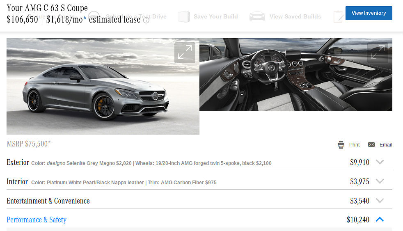
Task: Select the Performance & Safety heading
Action: (x=37, y=220)
